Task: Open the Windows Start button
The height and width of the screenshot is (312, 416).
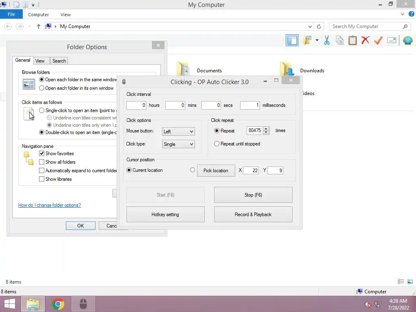Action: 9,304
